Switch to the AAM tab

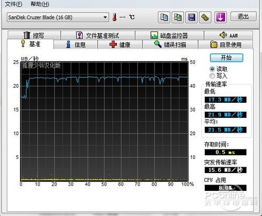228,35
